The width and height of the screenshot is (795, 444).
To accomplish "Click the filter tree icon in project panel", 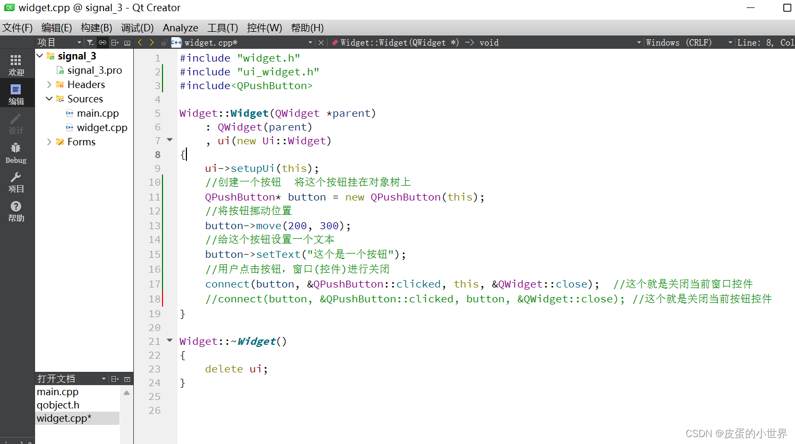I will pos(90,42).
